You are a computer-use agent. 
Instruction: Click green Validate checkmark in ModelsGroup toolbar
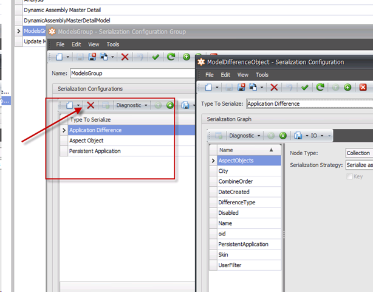(156, 57)
